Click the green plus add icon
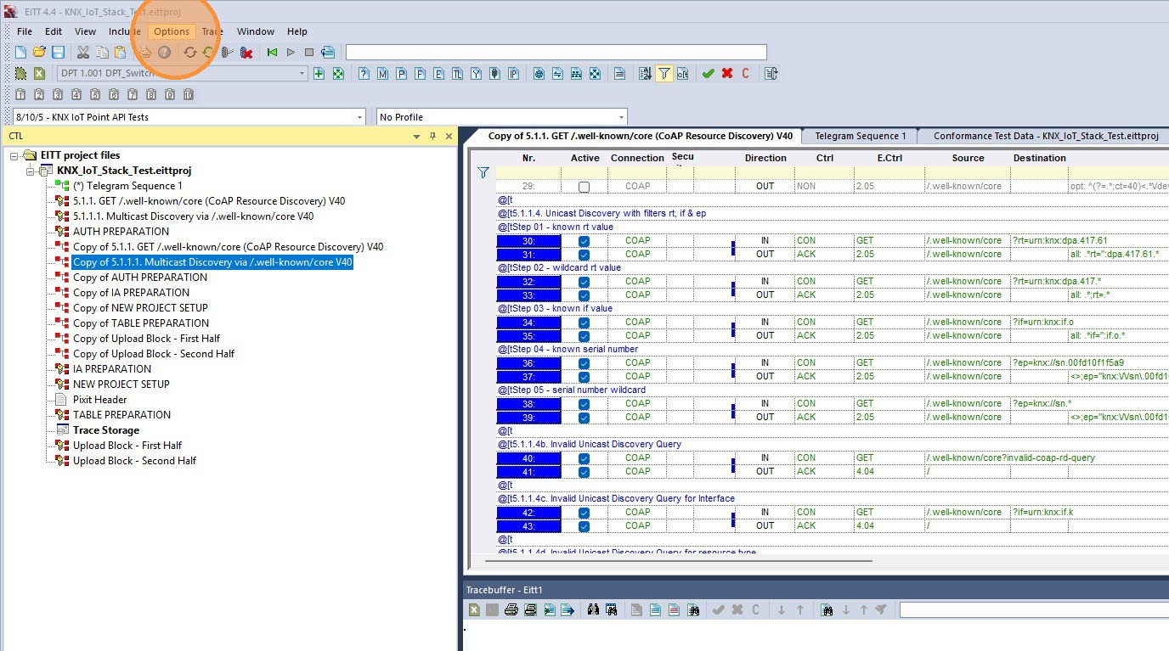The width and height of the screenshot is (1169, 651). coord(319,74)
